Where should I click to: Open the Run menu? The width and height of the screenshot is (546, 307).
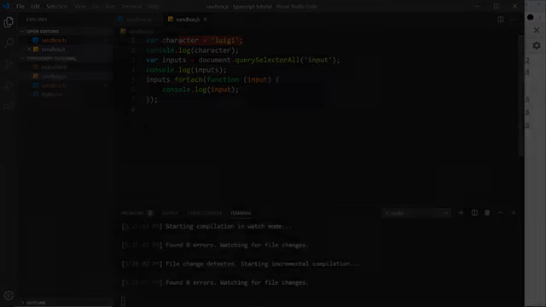110,6
